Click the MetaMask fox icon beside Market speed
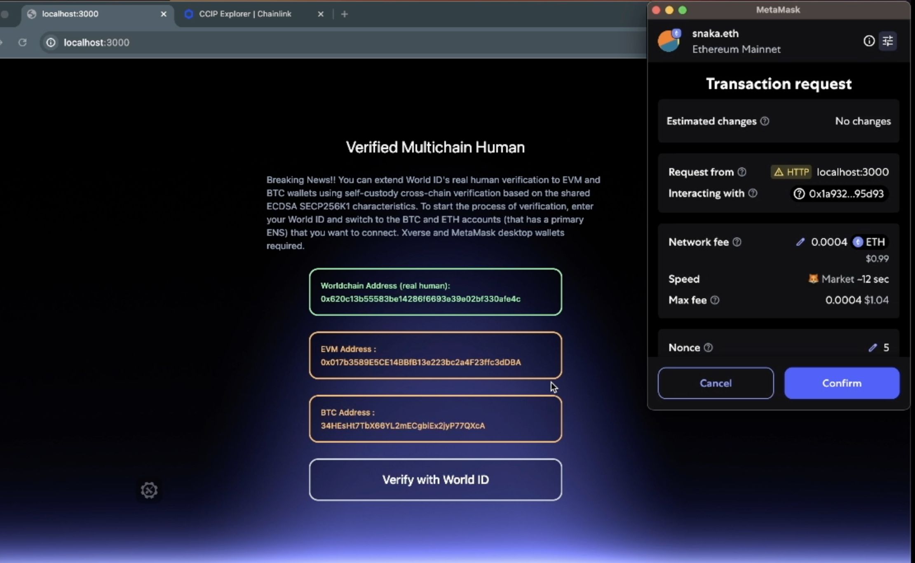 pos(813,279)
